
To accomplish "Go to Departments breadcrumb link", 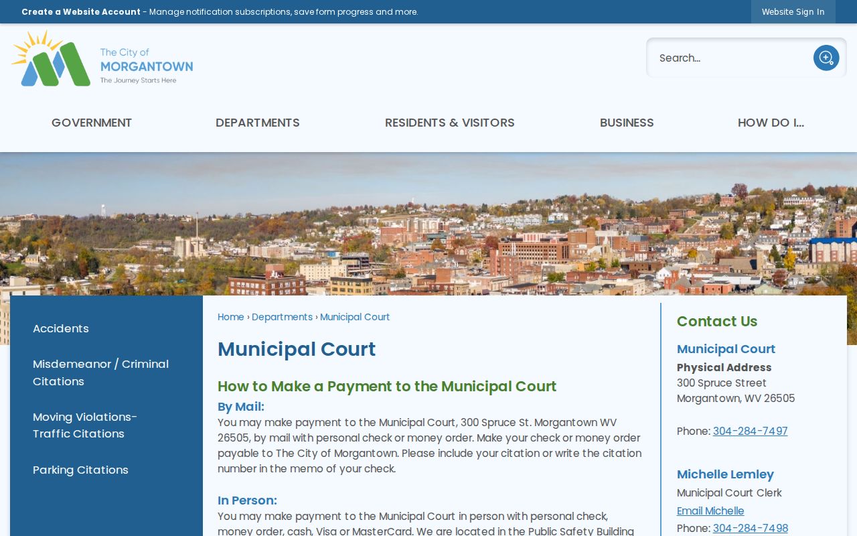I will (x=282, y=317).
